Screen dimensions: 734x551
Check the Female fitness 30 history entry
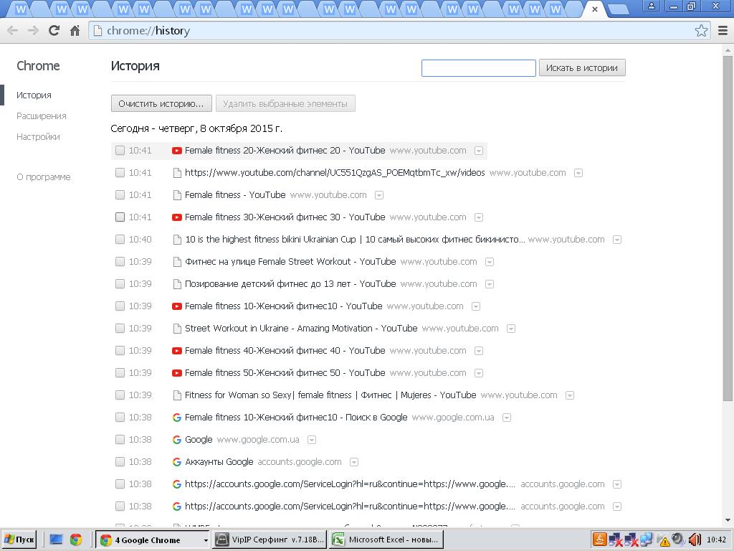pyautogui.click(x=120, y=217)
